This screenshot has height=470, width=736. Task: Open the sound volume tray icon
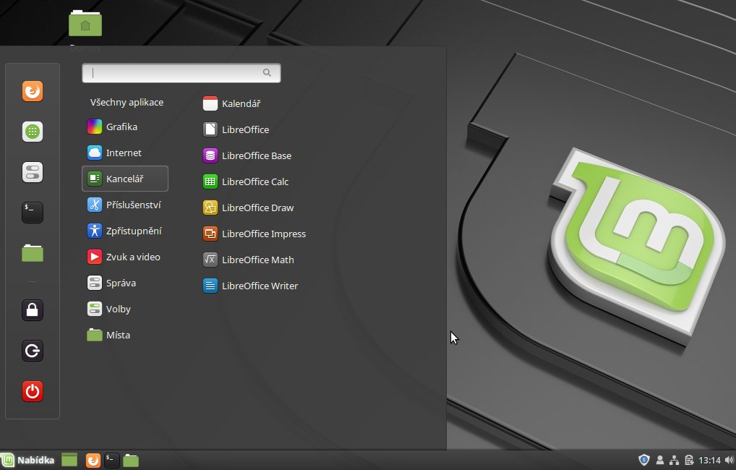pos(729,460)
